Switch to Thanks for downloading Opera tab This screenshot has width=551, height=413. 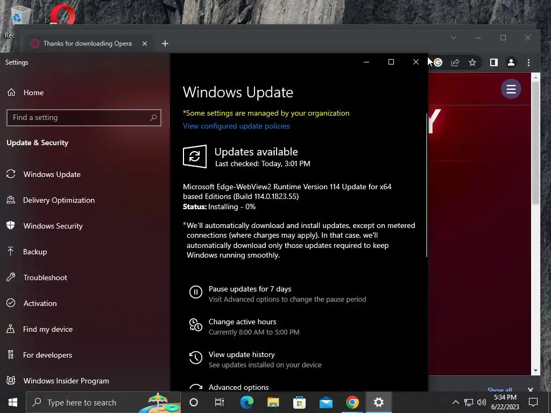tap(88, 44)
